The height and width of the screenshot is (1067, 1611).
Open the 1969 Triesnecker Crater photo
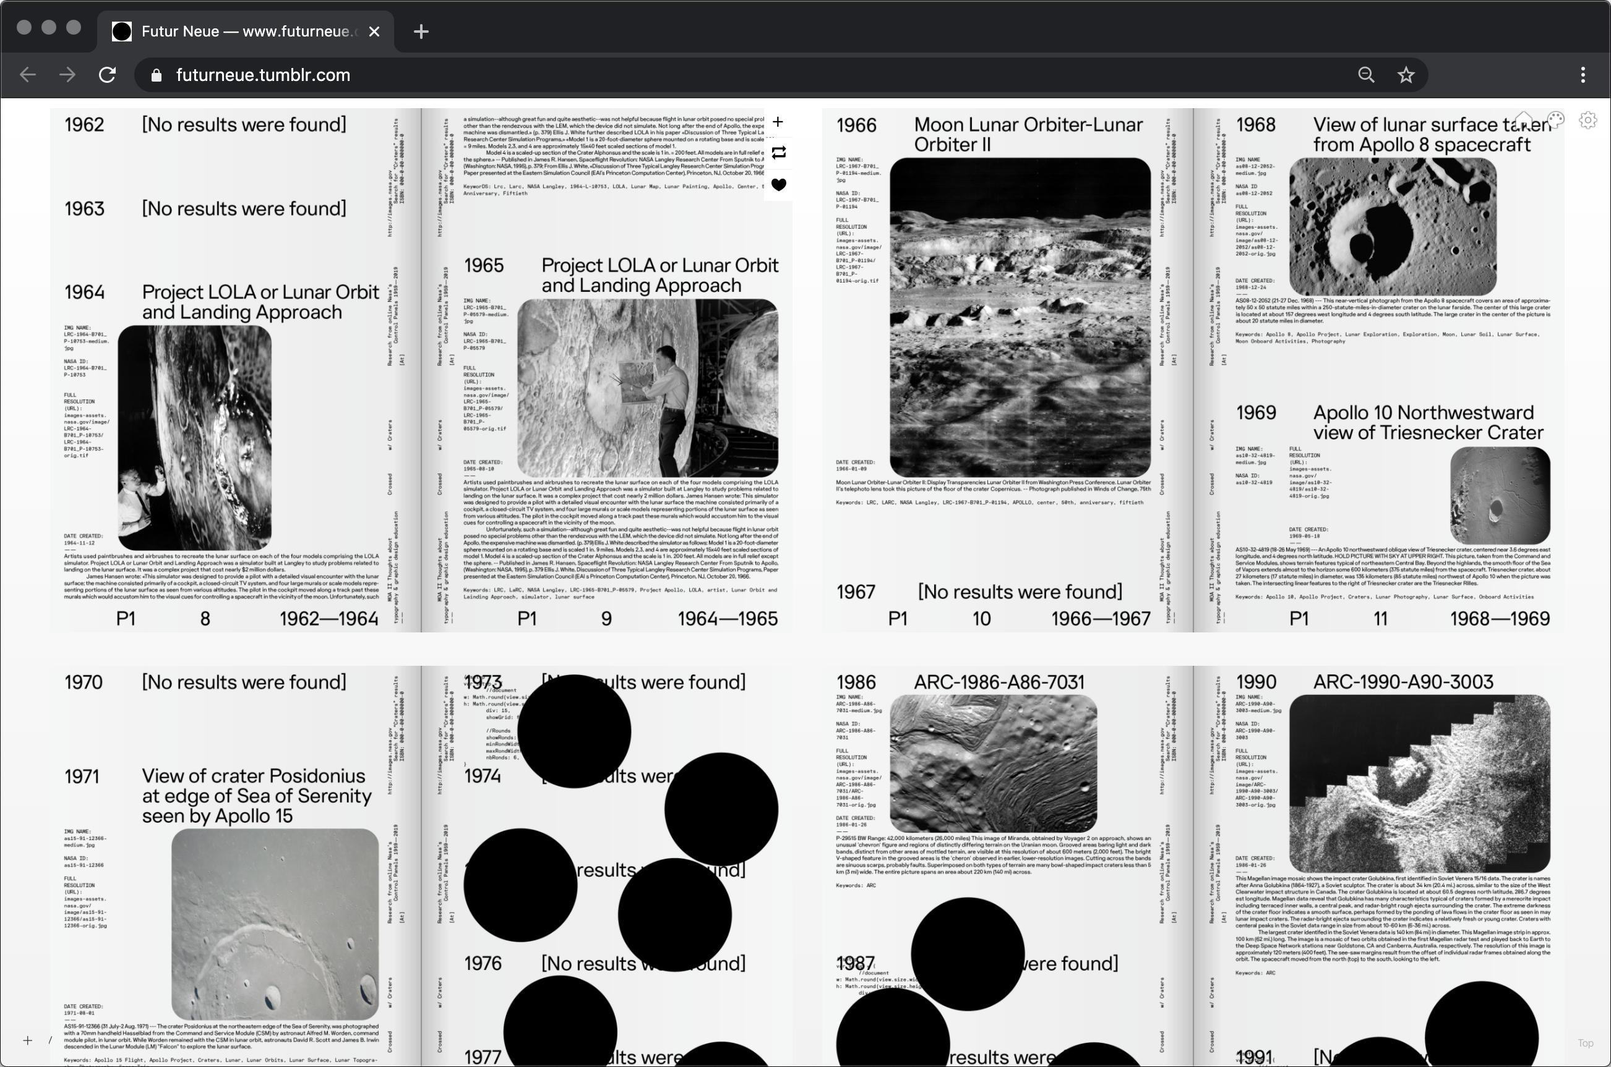pyautogui.click(x=1500, y=495)
